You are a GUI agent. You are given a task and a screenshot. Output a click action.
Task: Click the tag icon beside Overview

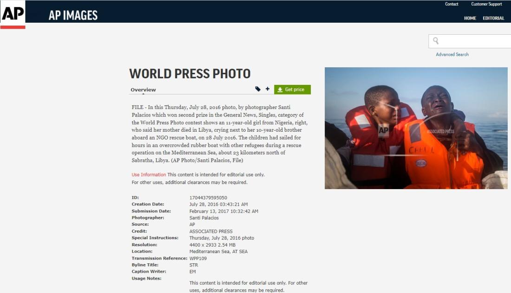point(258,89)
